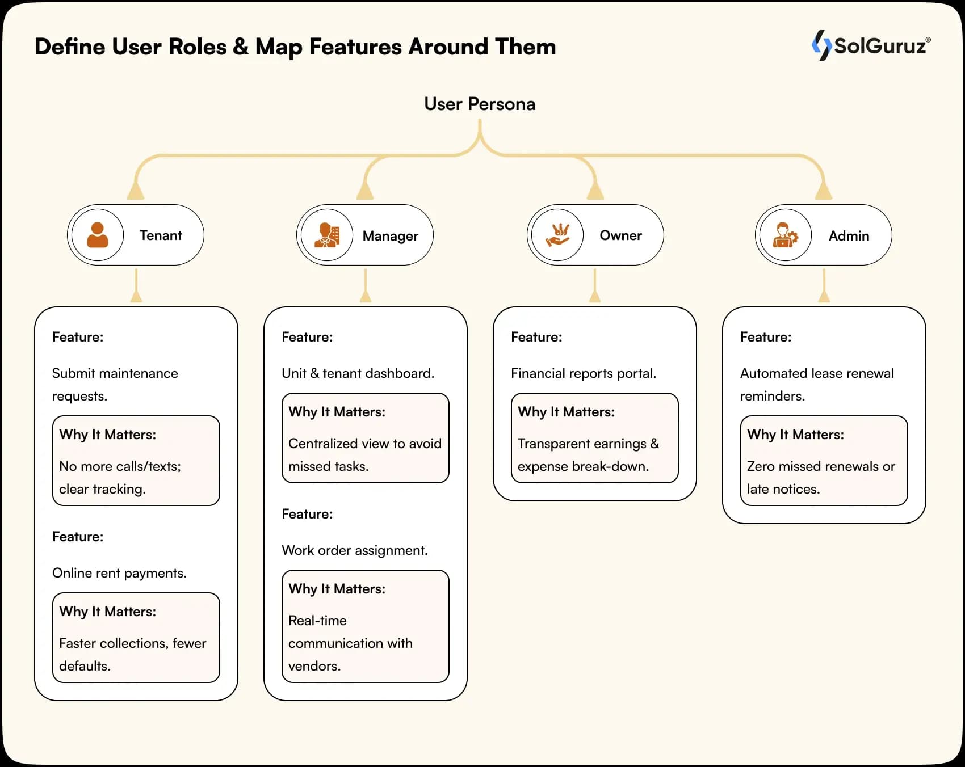This screenshot has width=965, height=767.
Task: Toggle the Online rent payments feature
Action: click(119, 573)
